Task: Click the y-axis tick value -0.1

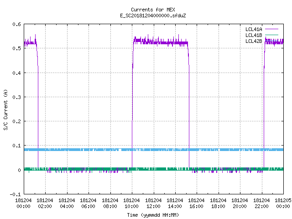Action: (15, 194)
